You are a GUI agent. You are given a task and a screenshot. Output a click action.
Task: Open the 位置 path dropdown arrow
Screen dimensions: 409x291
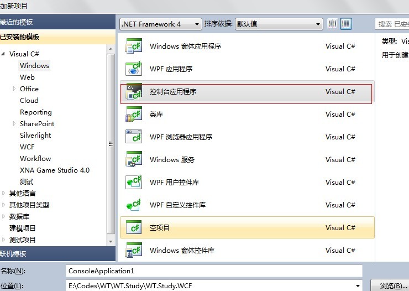tap(358, 286)
